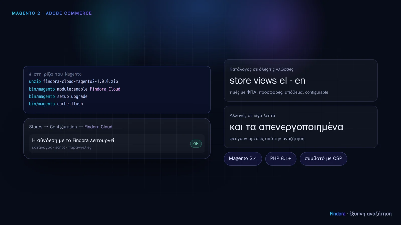
Task: Click the module:enable Findora_Cloud command line
Action: pos(75,89)
